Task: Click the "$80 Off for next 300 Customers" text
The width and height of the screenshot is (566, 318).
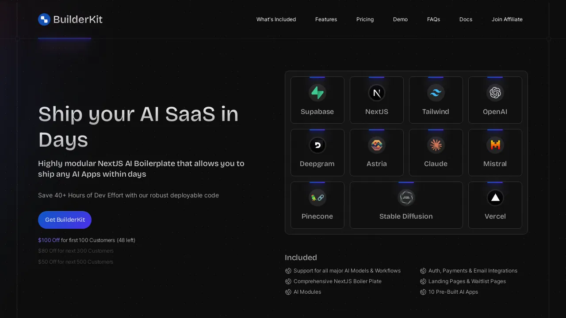Action: 76,251
